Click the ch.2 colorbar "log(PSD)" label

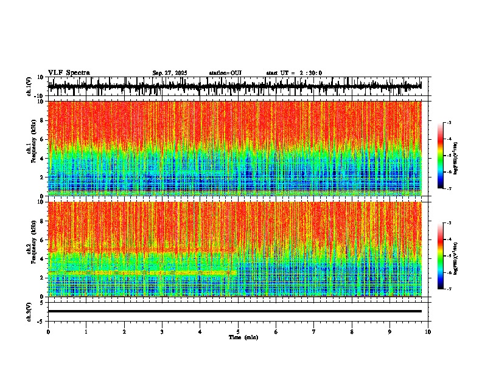[x=456, y=258]
